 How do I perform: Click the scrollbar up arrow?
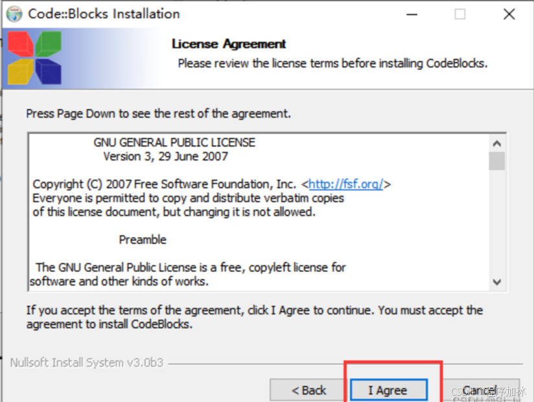(497, 143)
